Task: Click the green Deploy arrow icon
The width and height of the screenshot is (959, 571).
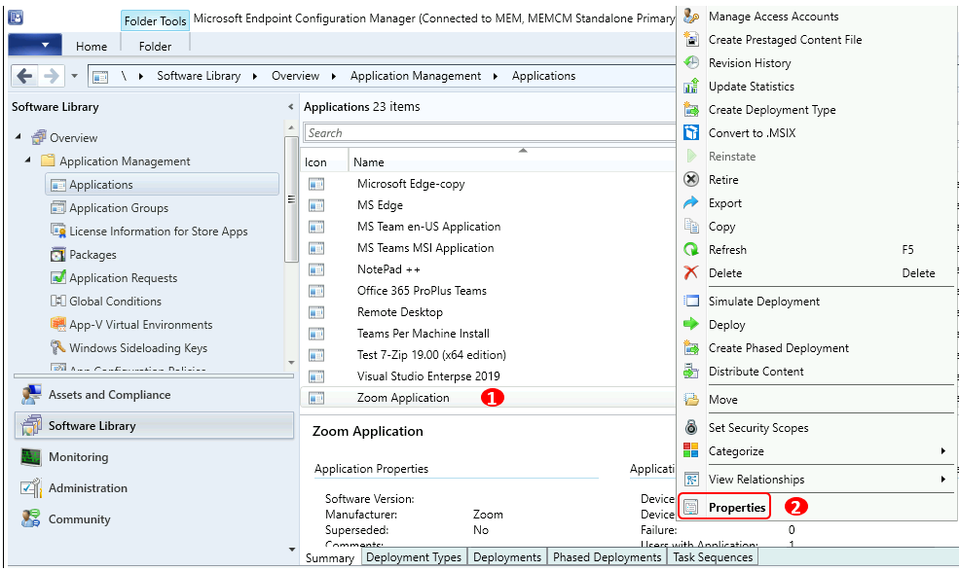Action: click(x=691, y=324)
